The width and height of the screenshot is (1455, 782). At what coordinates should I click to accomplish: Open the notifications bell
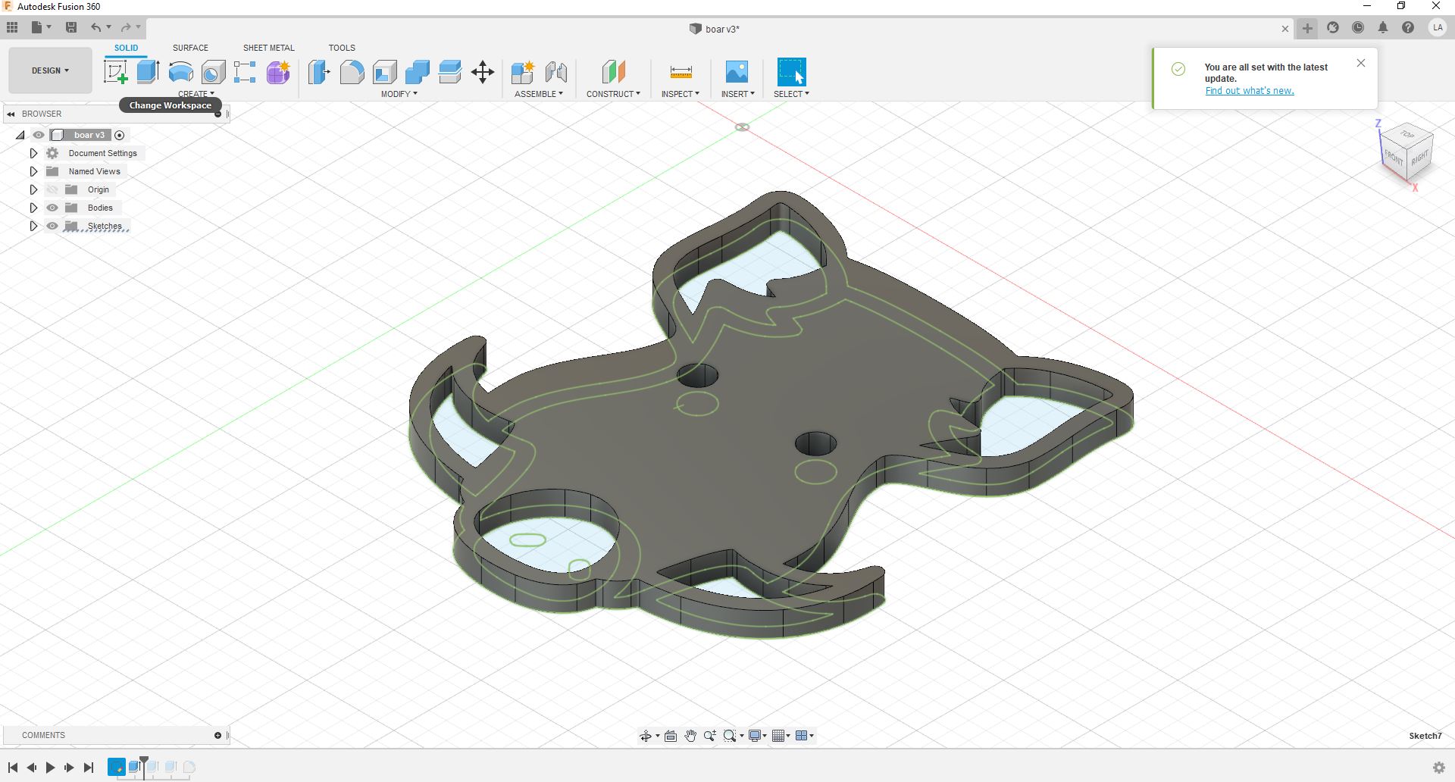[x=1383, y=28]
